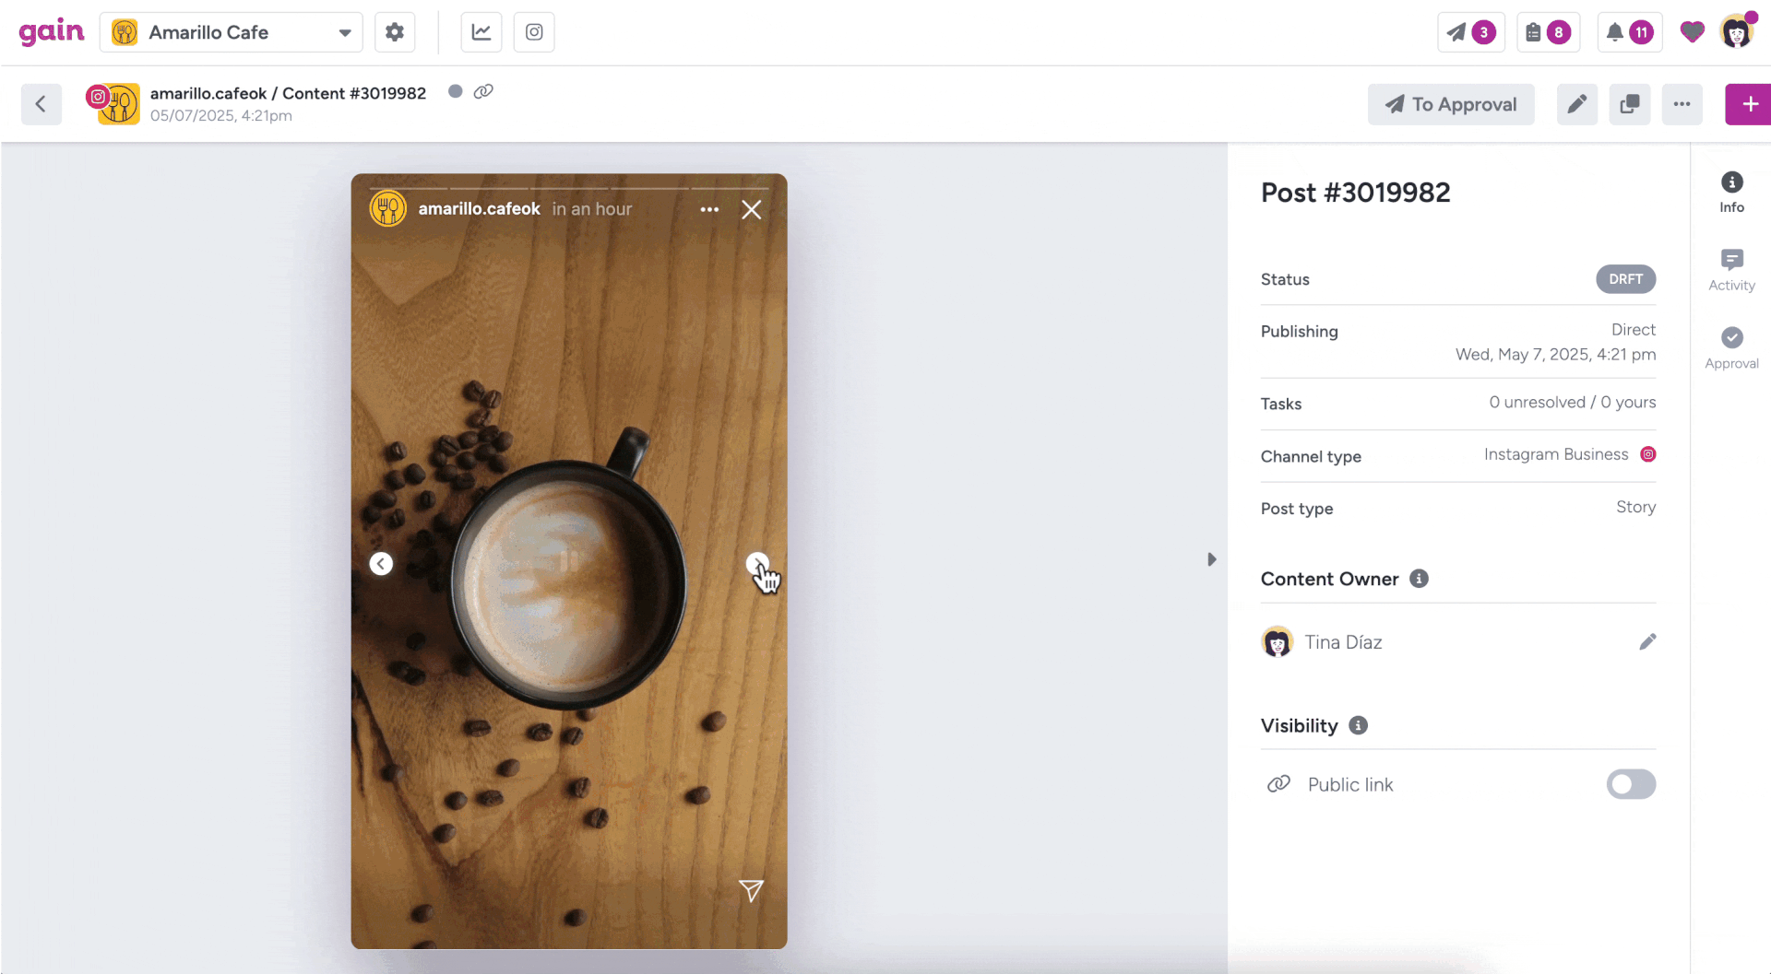Switch to the Activity tab
1771x974 pixels.
click(x=1731, y=270)
